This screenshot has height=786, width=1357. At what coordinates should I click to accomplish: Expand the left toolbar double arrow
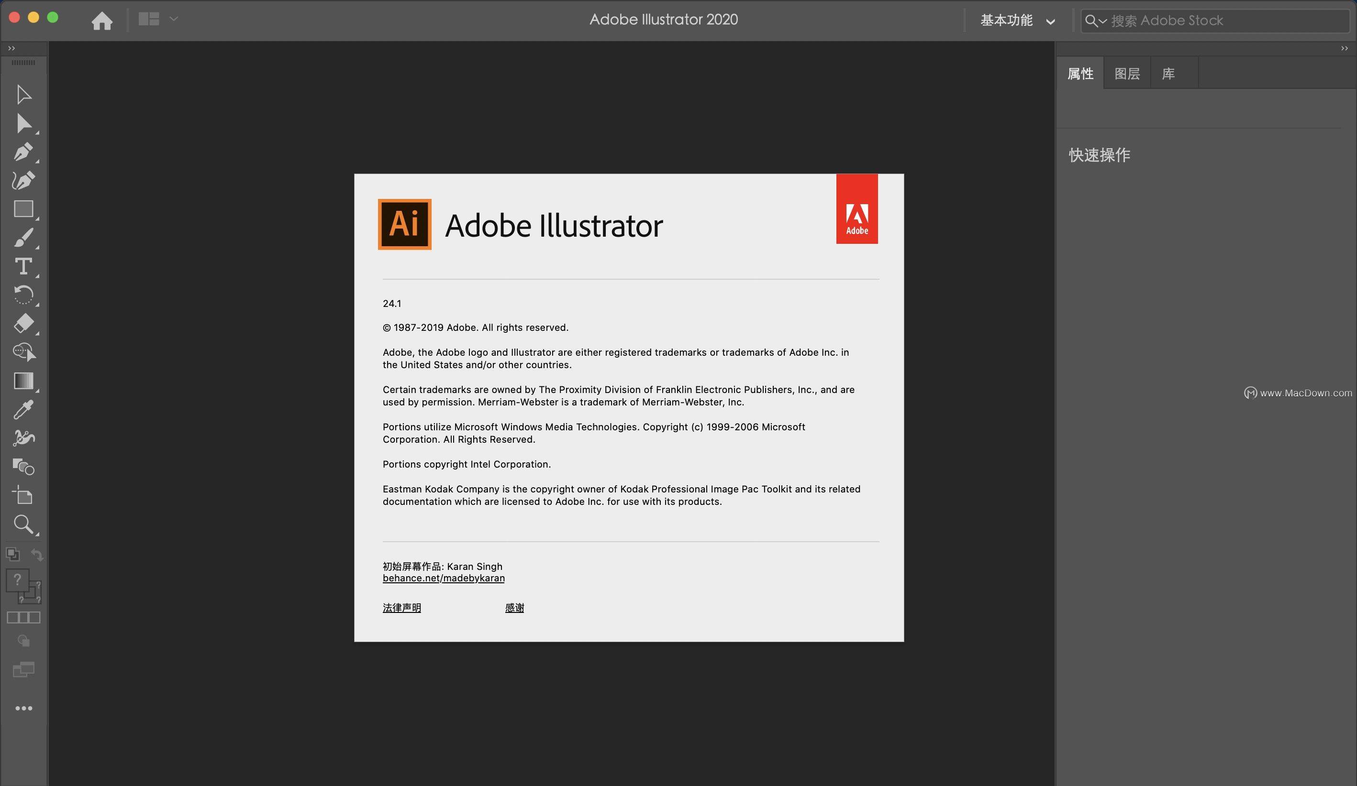(11, 48)
